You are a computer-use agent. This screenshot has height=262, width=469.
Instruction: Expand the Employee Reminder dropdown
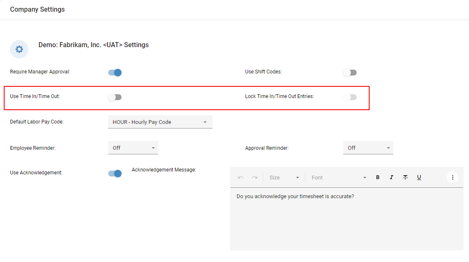[133, 148]
